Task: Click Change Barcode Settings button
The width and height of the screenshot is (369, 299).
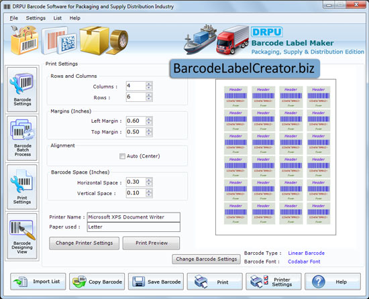Action: [207, 259]
